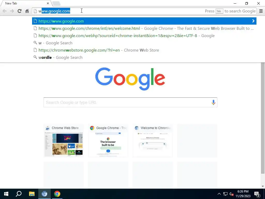
Task: Click the 'Search Google or type URL' box
Action: 130,102
